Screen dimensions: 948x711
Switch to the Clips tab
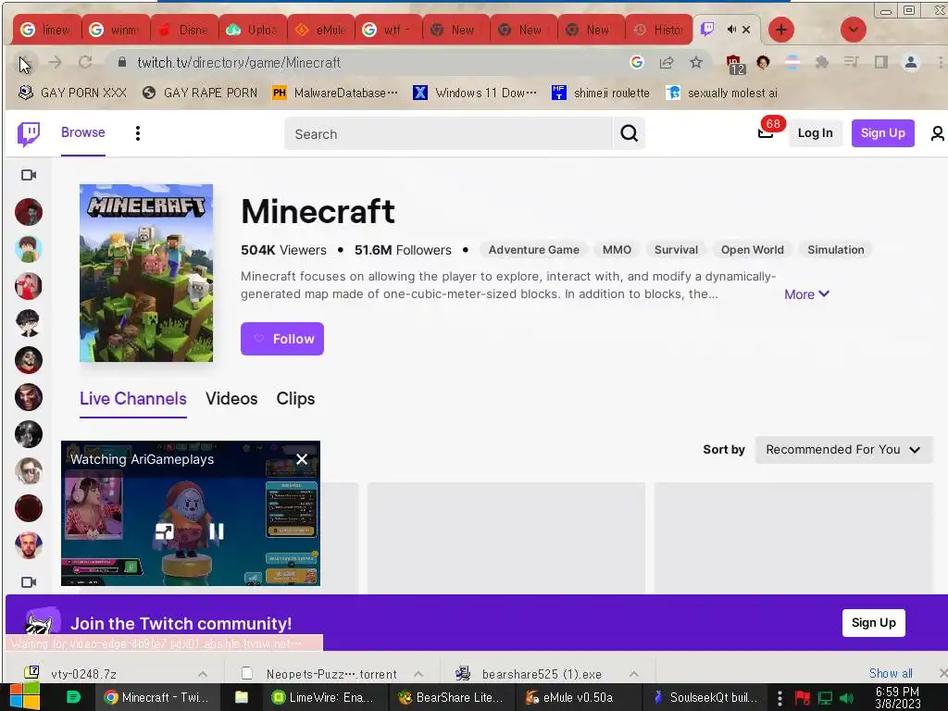(x=295, y=398)
